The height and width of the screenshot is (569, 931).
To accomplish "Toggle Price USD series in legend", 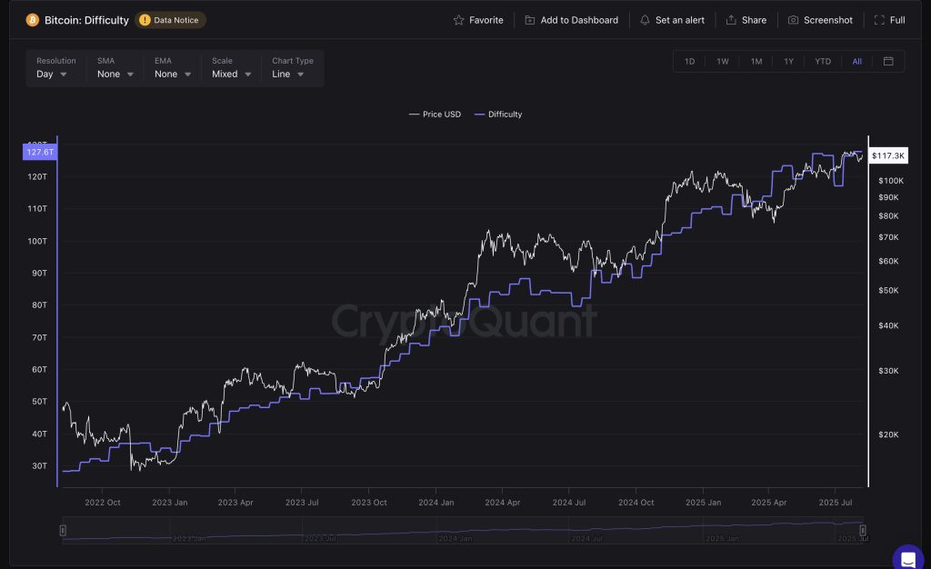I will (x=435, y=115).
